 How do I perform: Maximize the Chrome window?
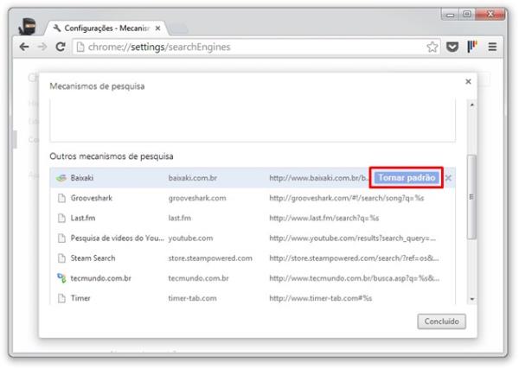[x=467, y=14]
